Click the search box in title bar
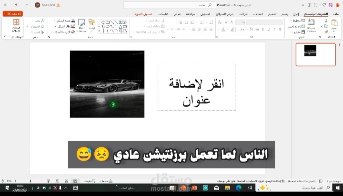 (170, 5)
